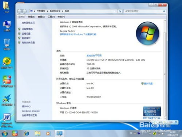
Task: Open 高级系统设置 link in sidebar
Action: pyautogui.click(x=28, y=42)
